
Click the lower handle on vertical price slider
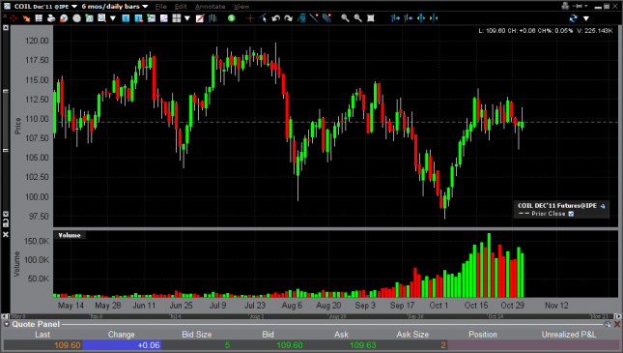tap(6, 150)
